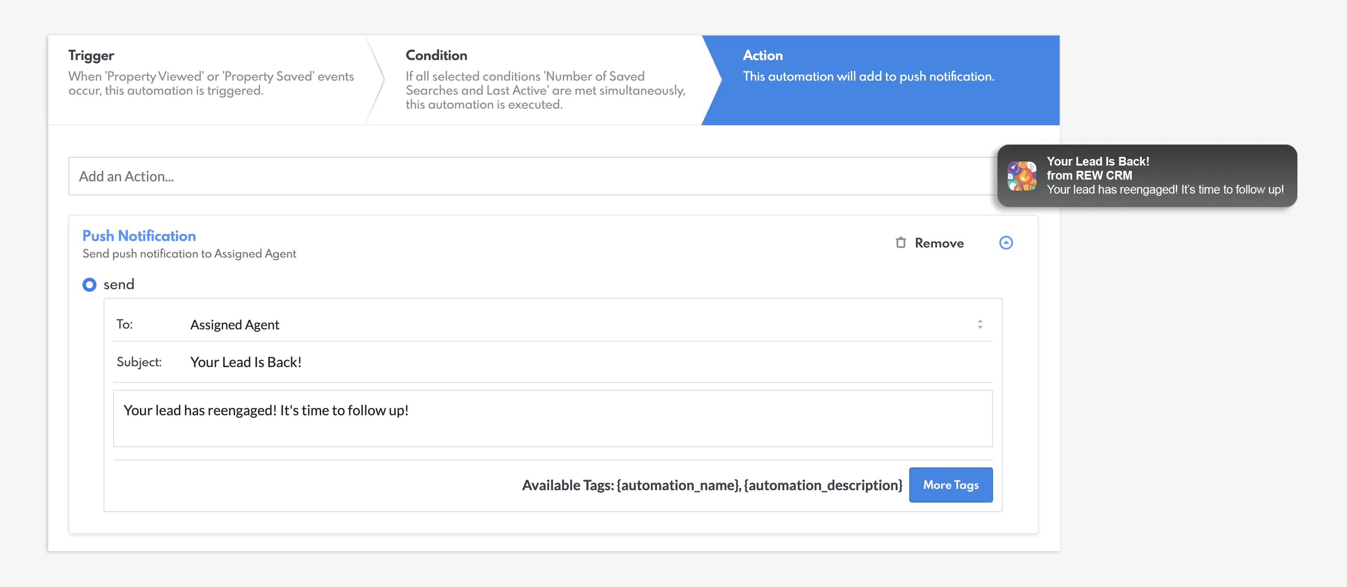The width and height of the screenshot is (1347, 587).
Task: Click inside the message body text area
Action: coord(552,419)
